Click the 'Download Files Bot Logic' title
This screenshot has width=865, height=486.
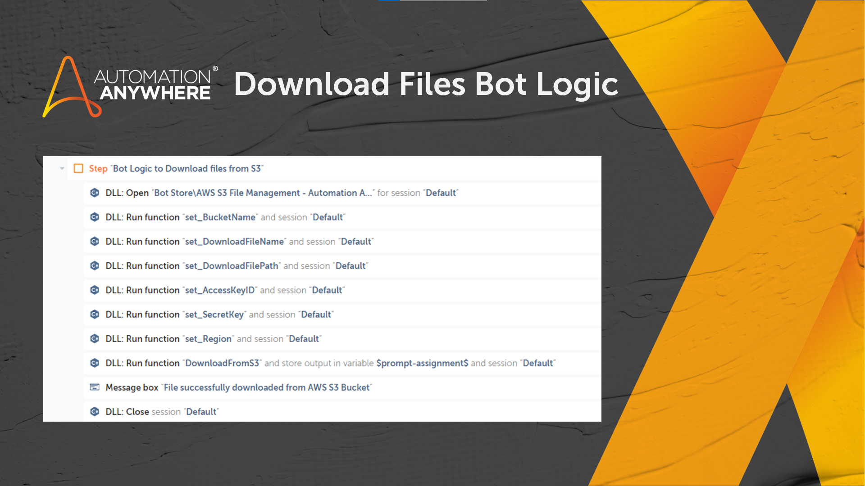(426, 84)
